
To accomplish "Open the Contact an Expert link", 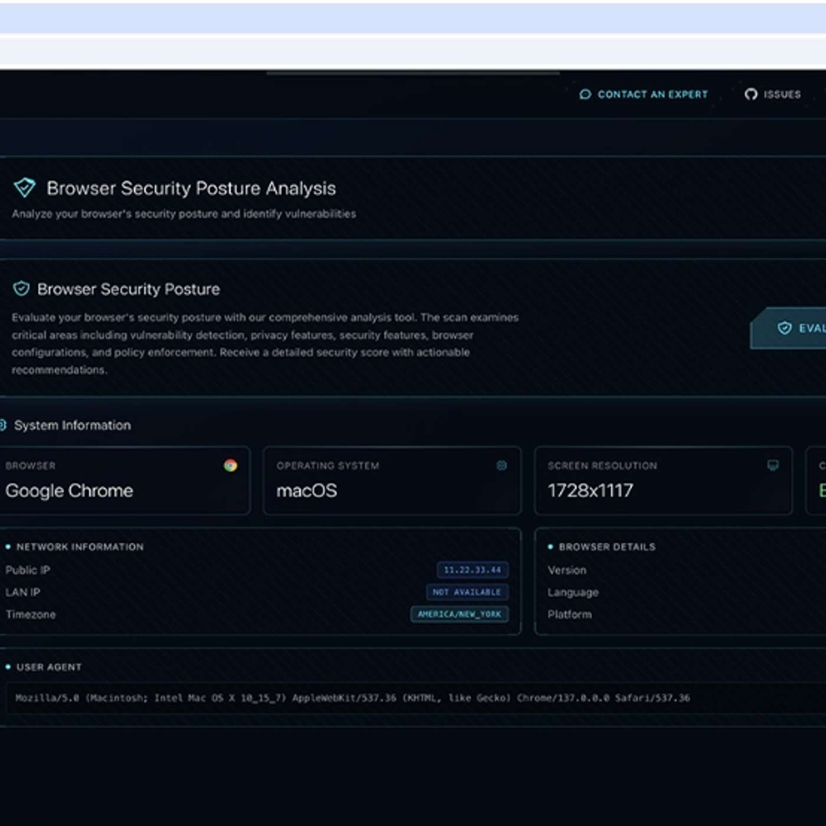I will pos(644,94).
